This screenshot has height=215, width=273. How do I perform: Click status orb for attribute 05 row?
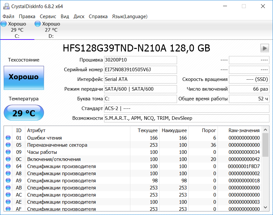pos(8,145)
